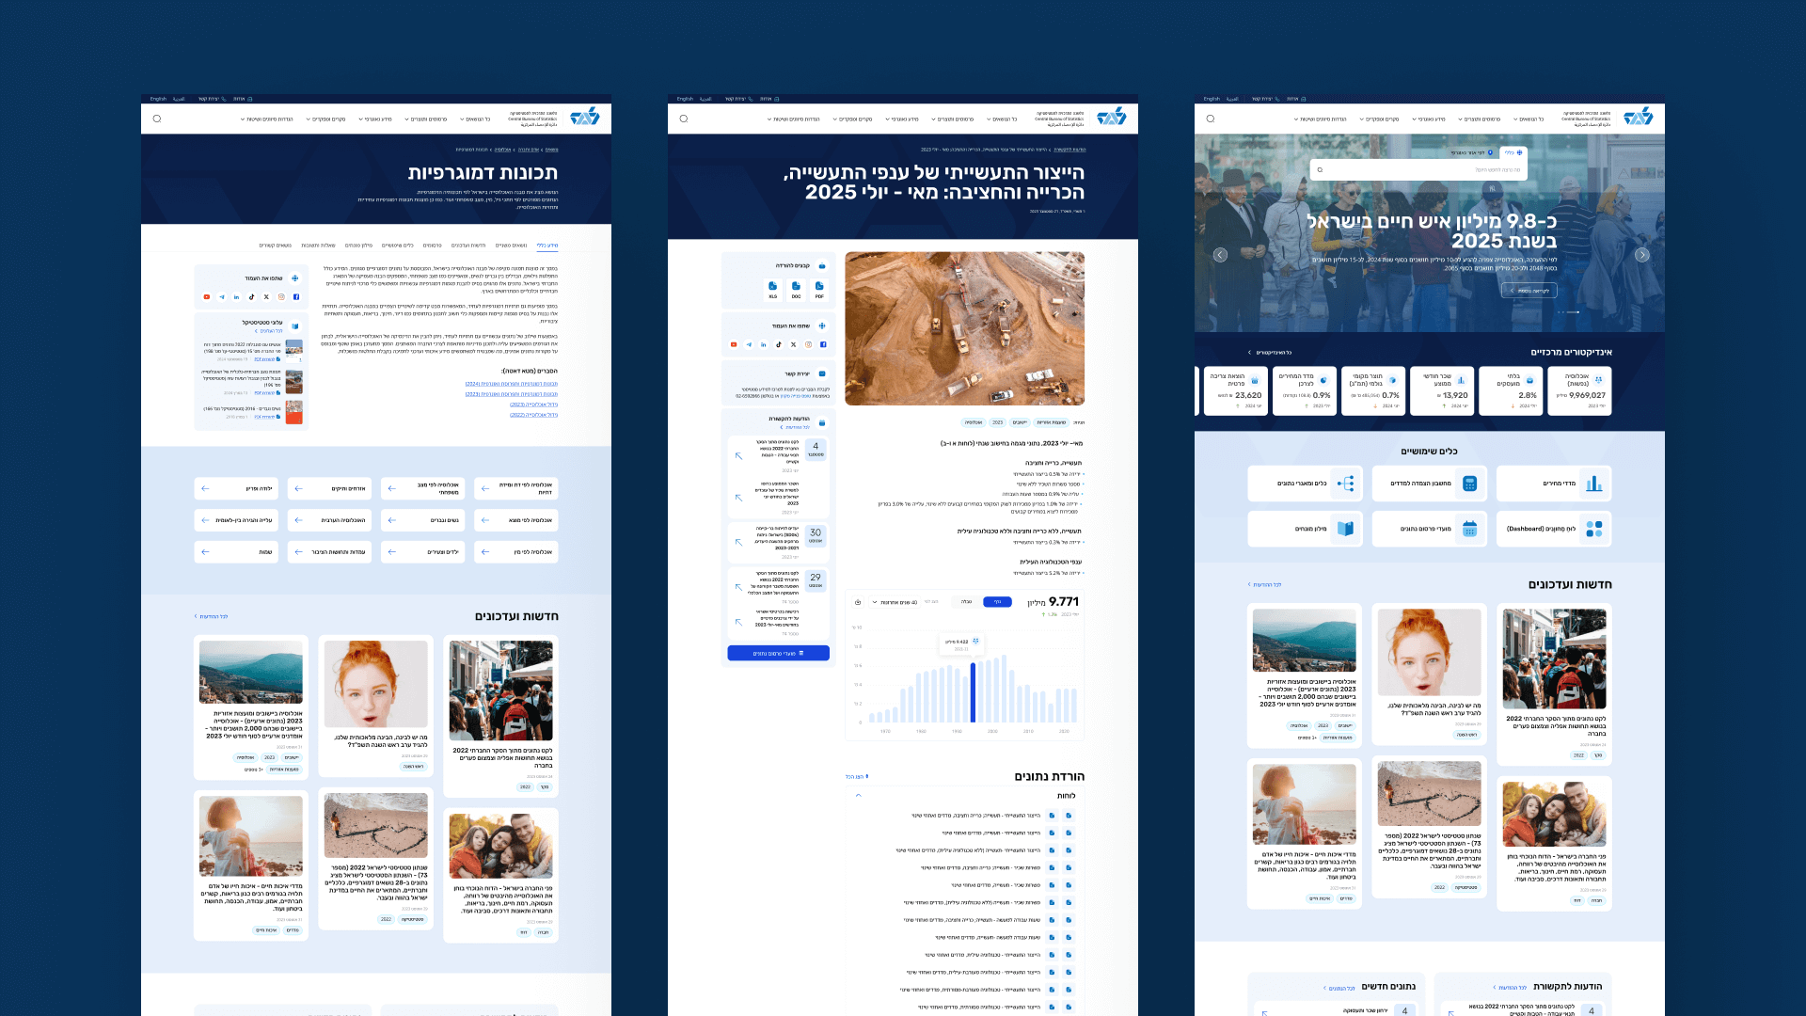1806x1016 pixels.
Task: Advance homepage hero carousel with next arrow
Action: 1642,255
